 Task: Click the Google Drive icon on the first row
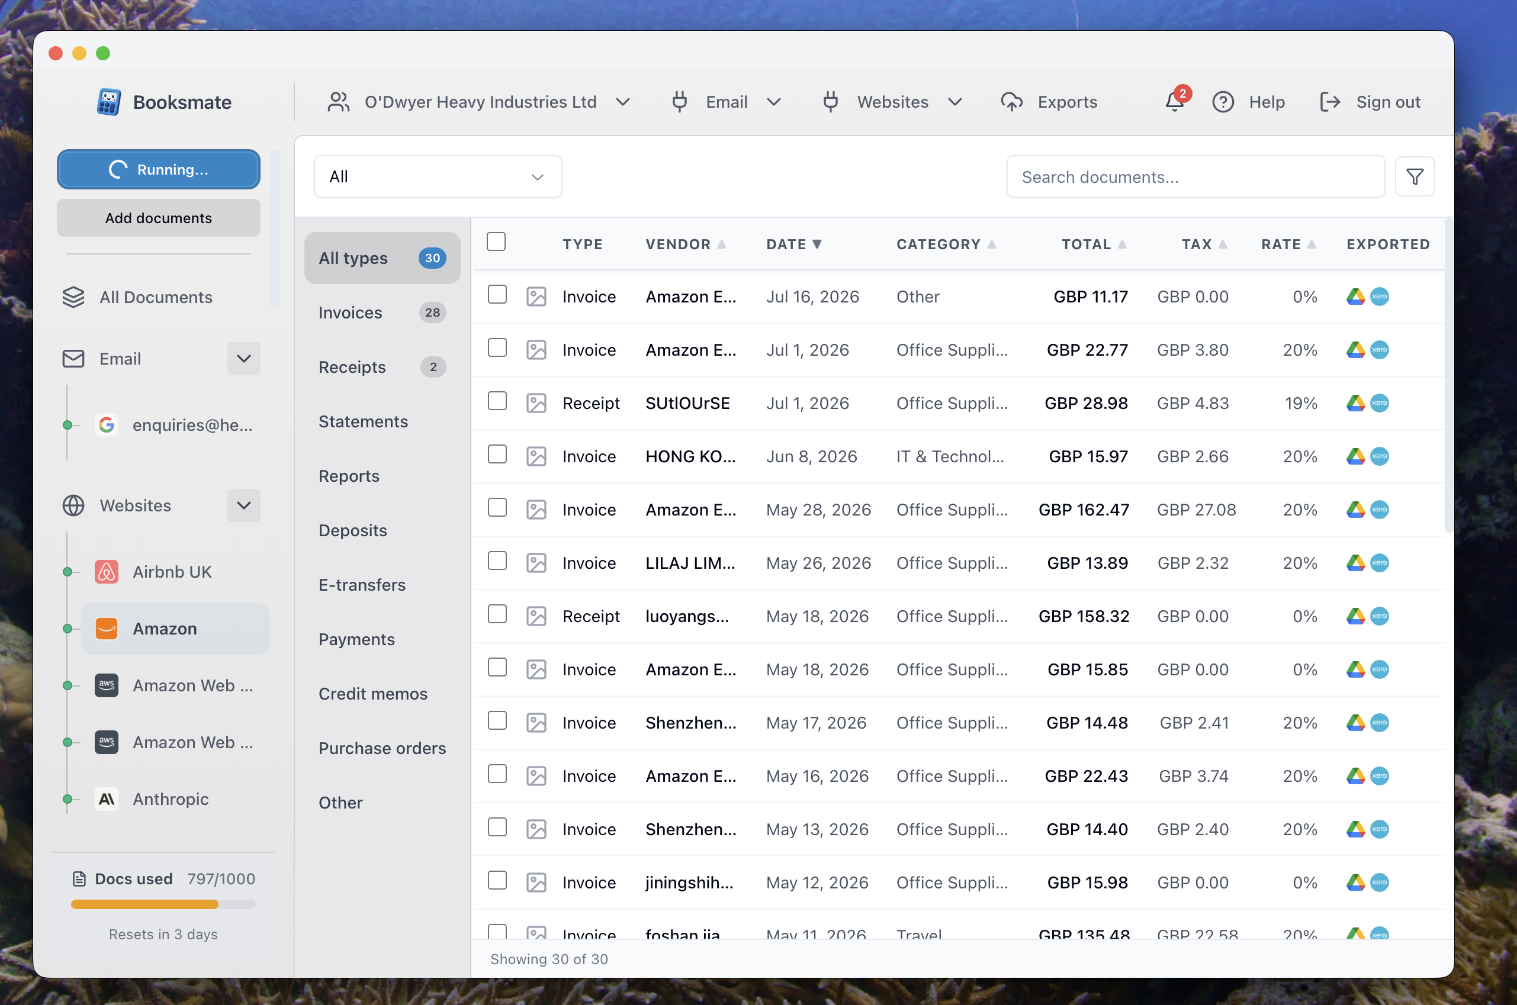tap(1355, 297)
